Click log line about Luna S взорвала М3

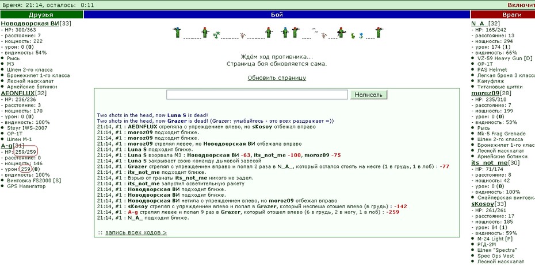coord(219,155)
